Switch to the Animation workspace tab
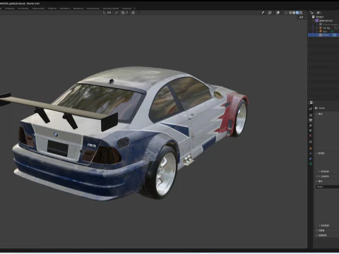339x254 pixels. (65, 8)
